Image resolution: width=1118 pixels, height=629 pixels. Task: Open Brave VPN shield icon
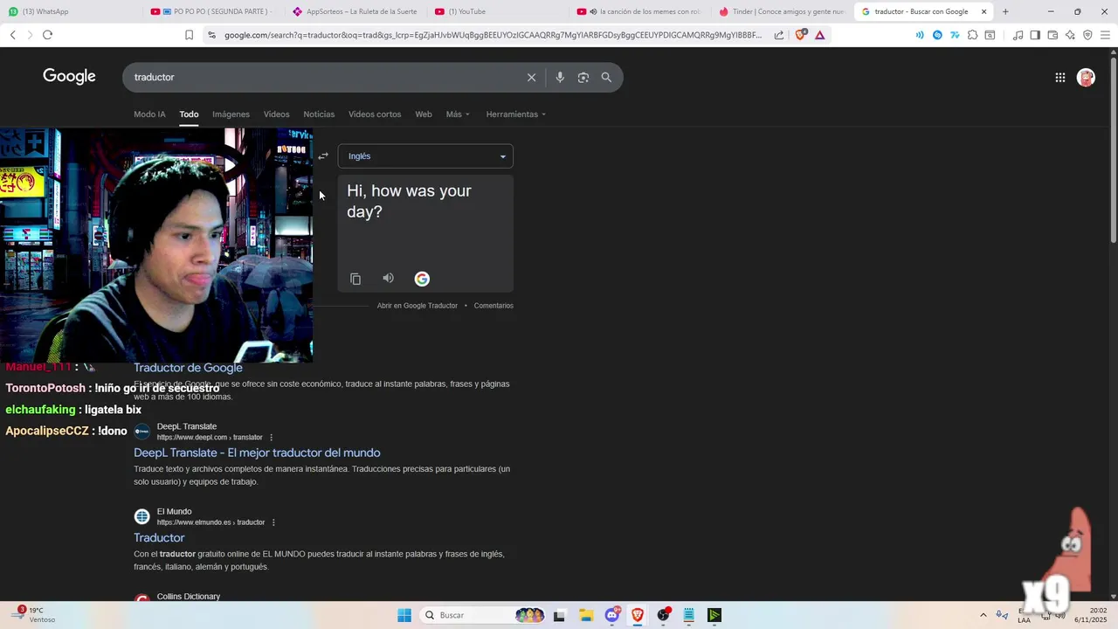[x=1087, y=35]
